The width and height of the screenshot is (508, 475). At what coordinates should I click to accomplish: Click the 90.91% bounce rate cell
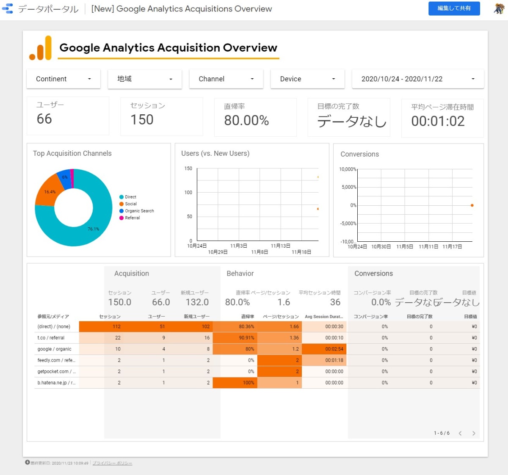[235, 338]
